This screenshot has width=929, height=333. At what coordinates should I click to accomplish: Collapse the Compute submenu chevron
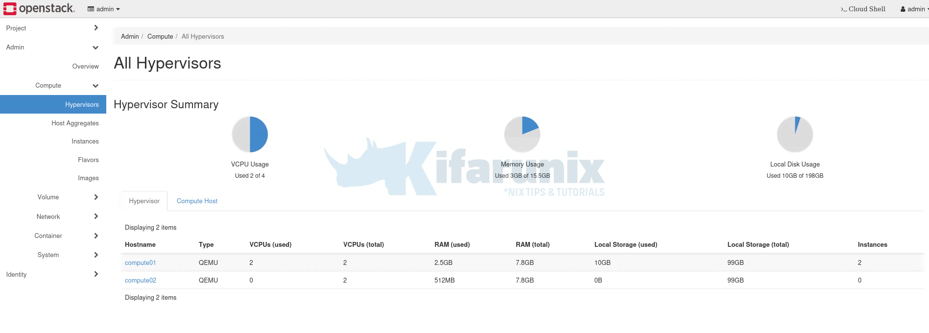[95, 86]
